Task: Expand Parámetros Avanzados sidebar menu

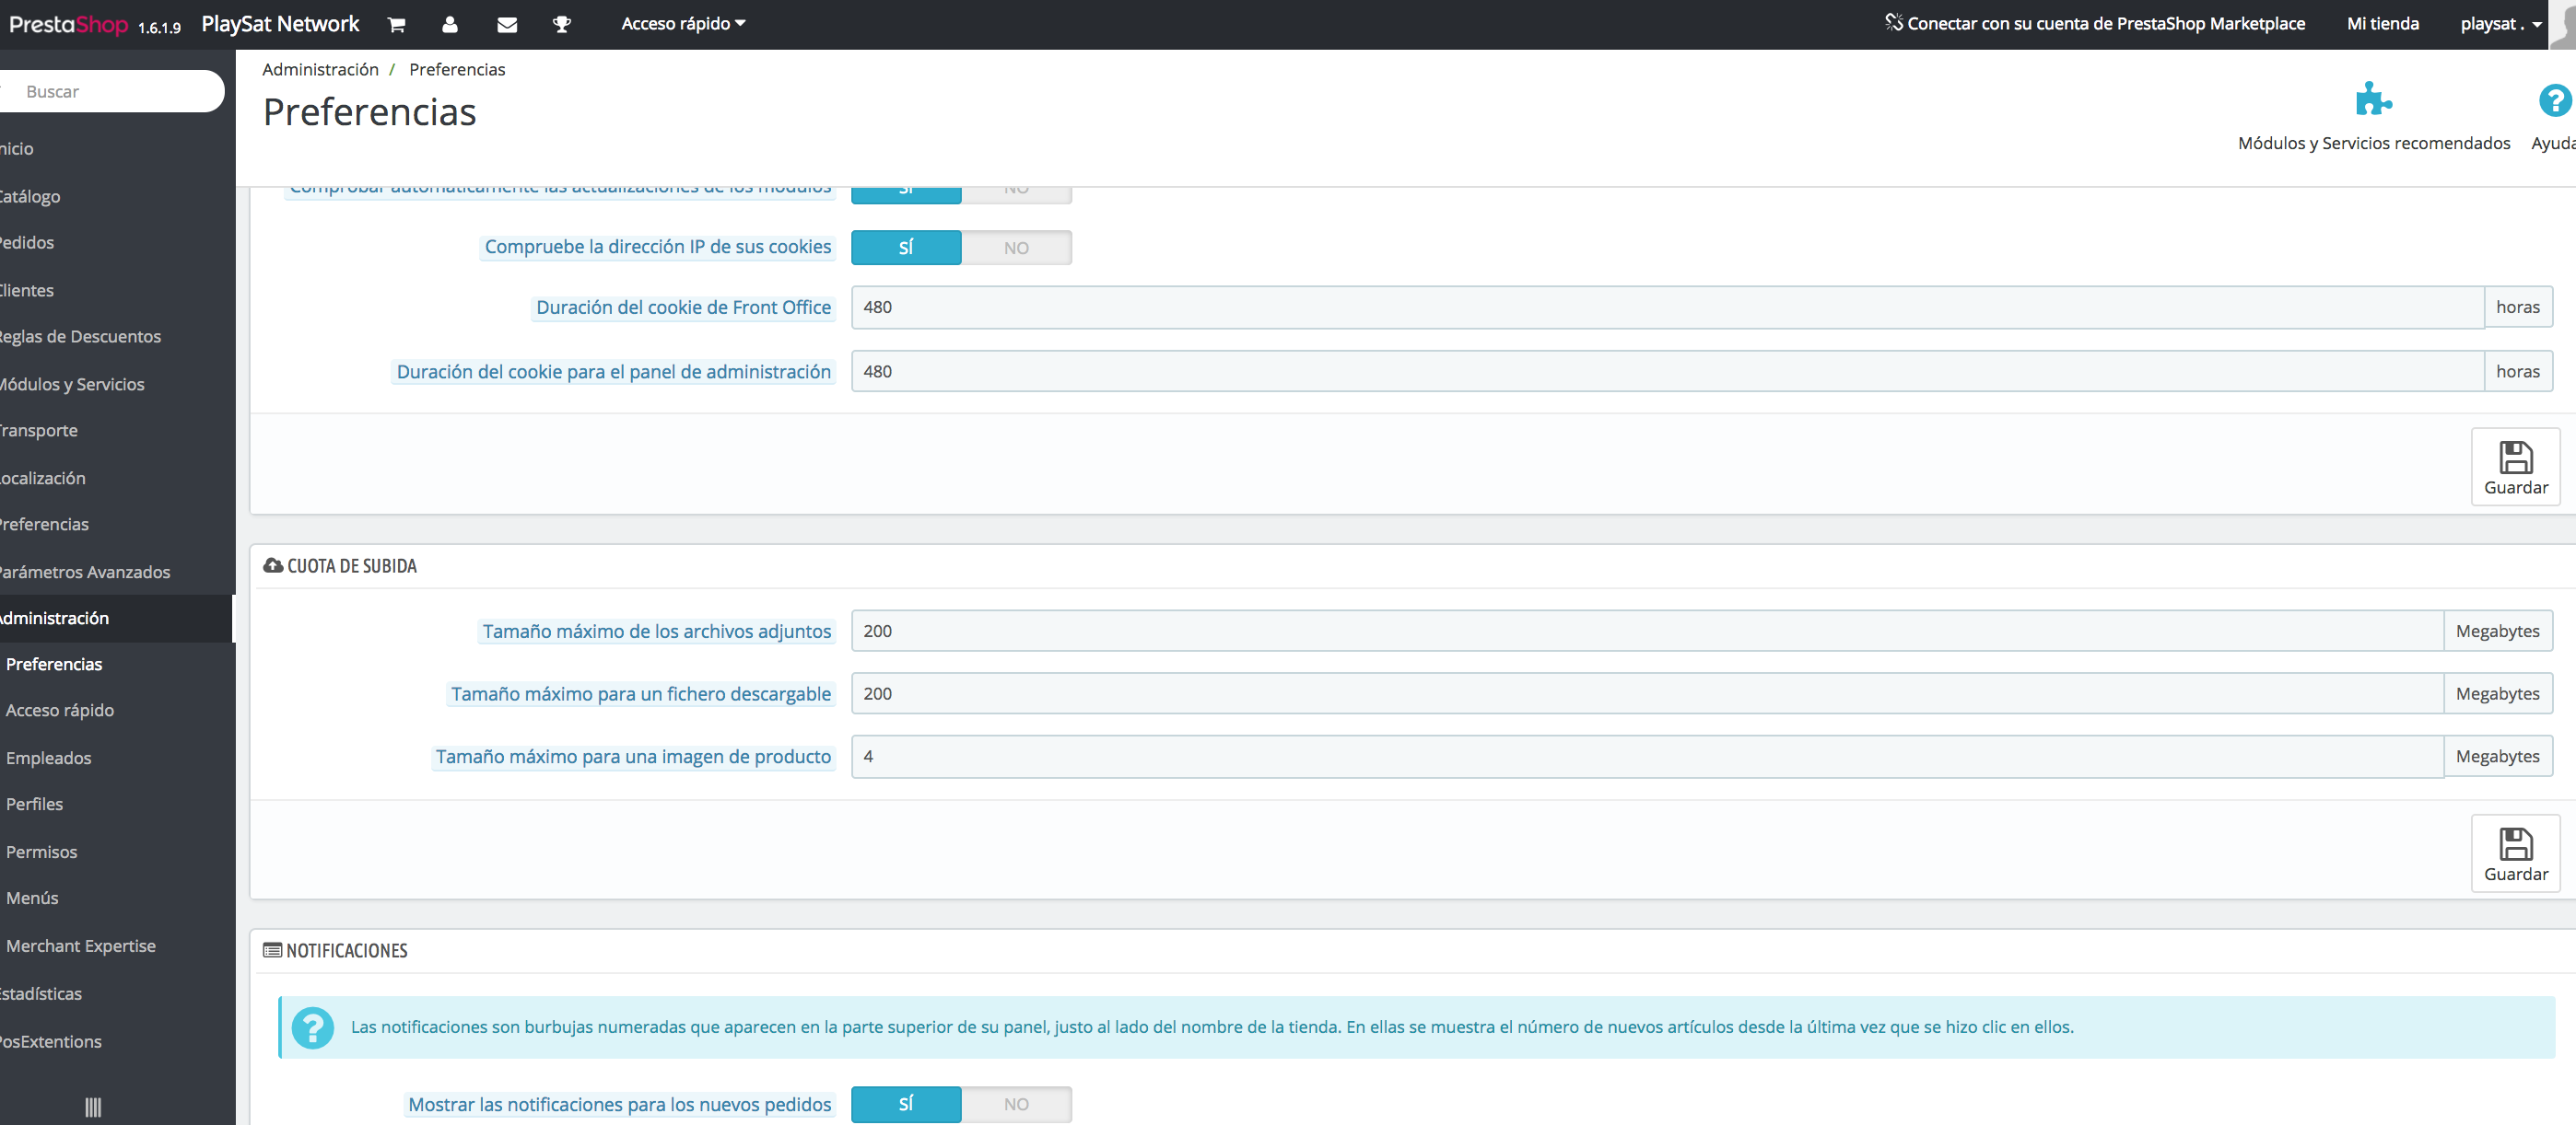Action: point(85,572)
